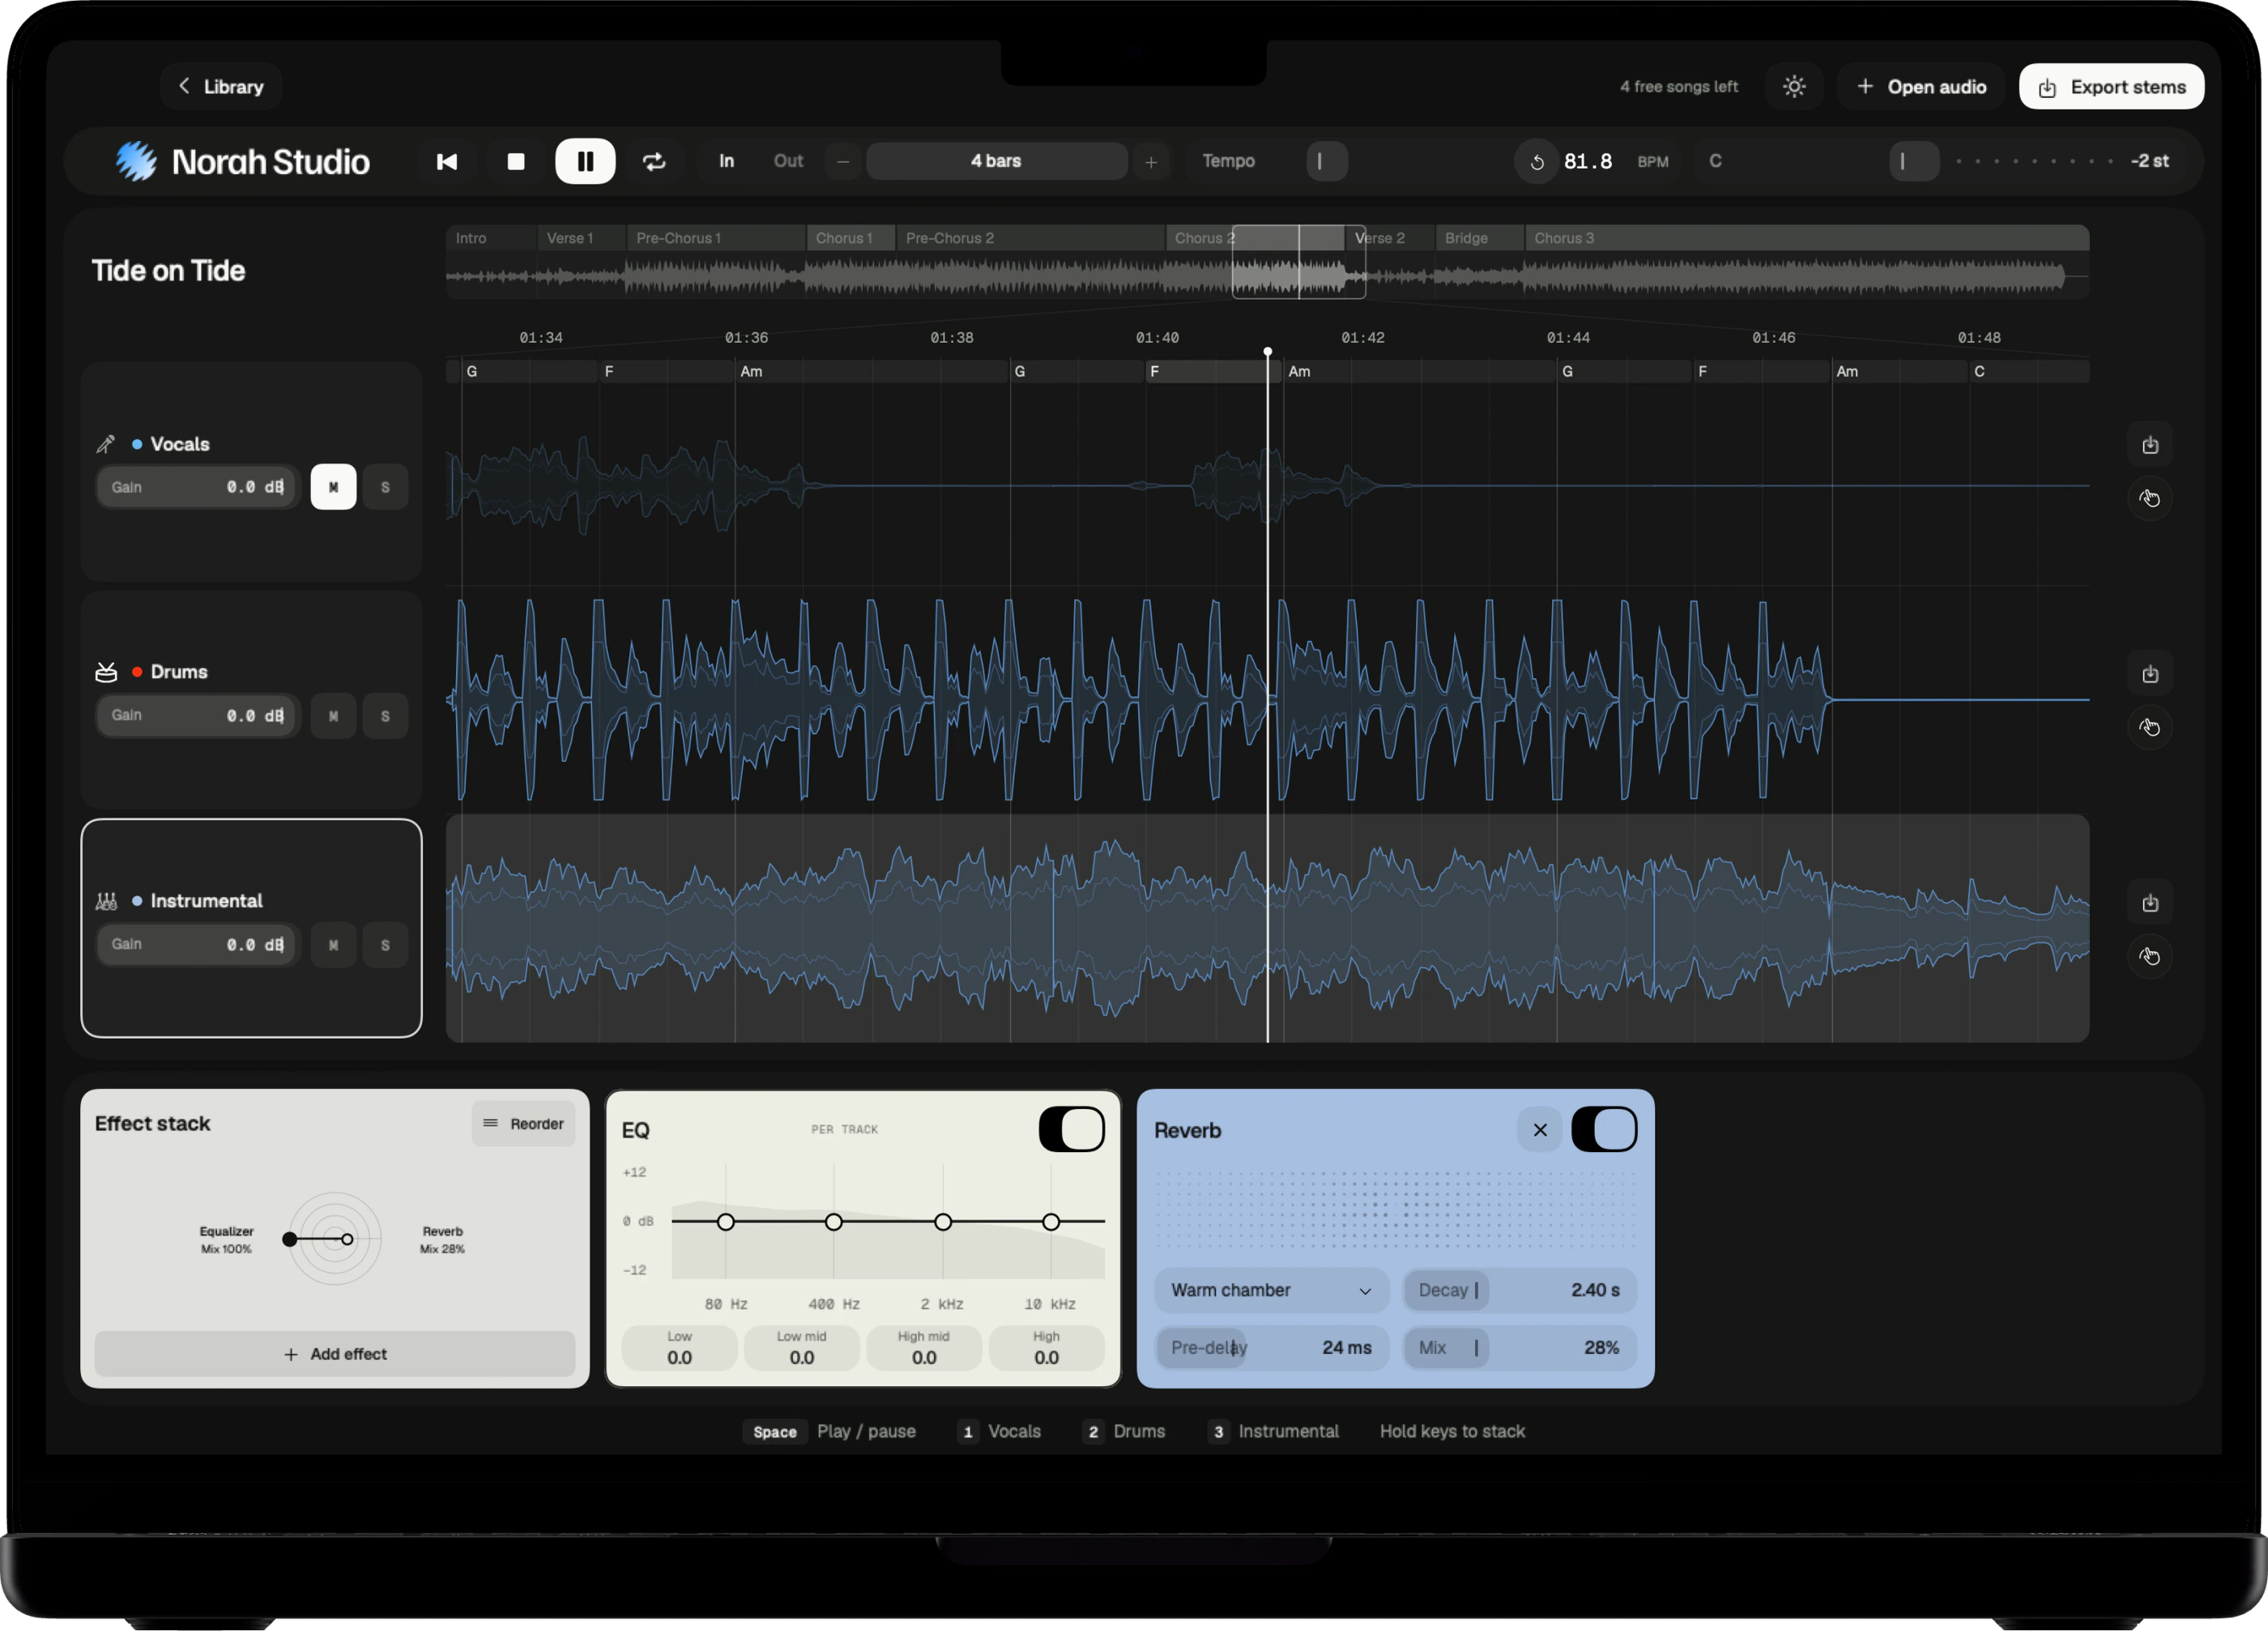Click the EQ 400 Hz band handle
Screen dimensions: 2268x1631
point(834,1222)
